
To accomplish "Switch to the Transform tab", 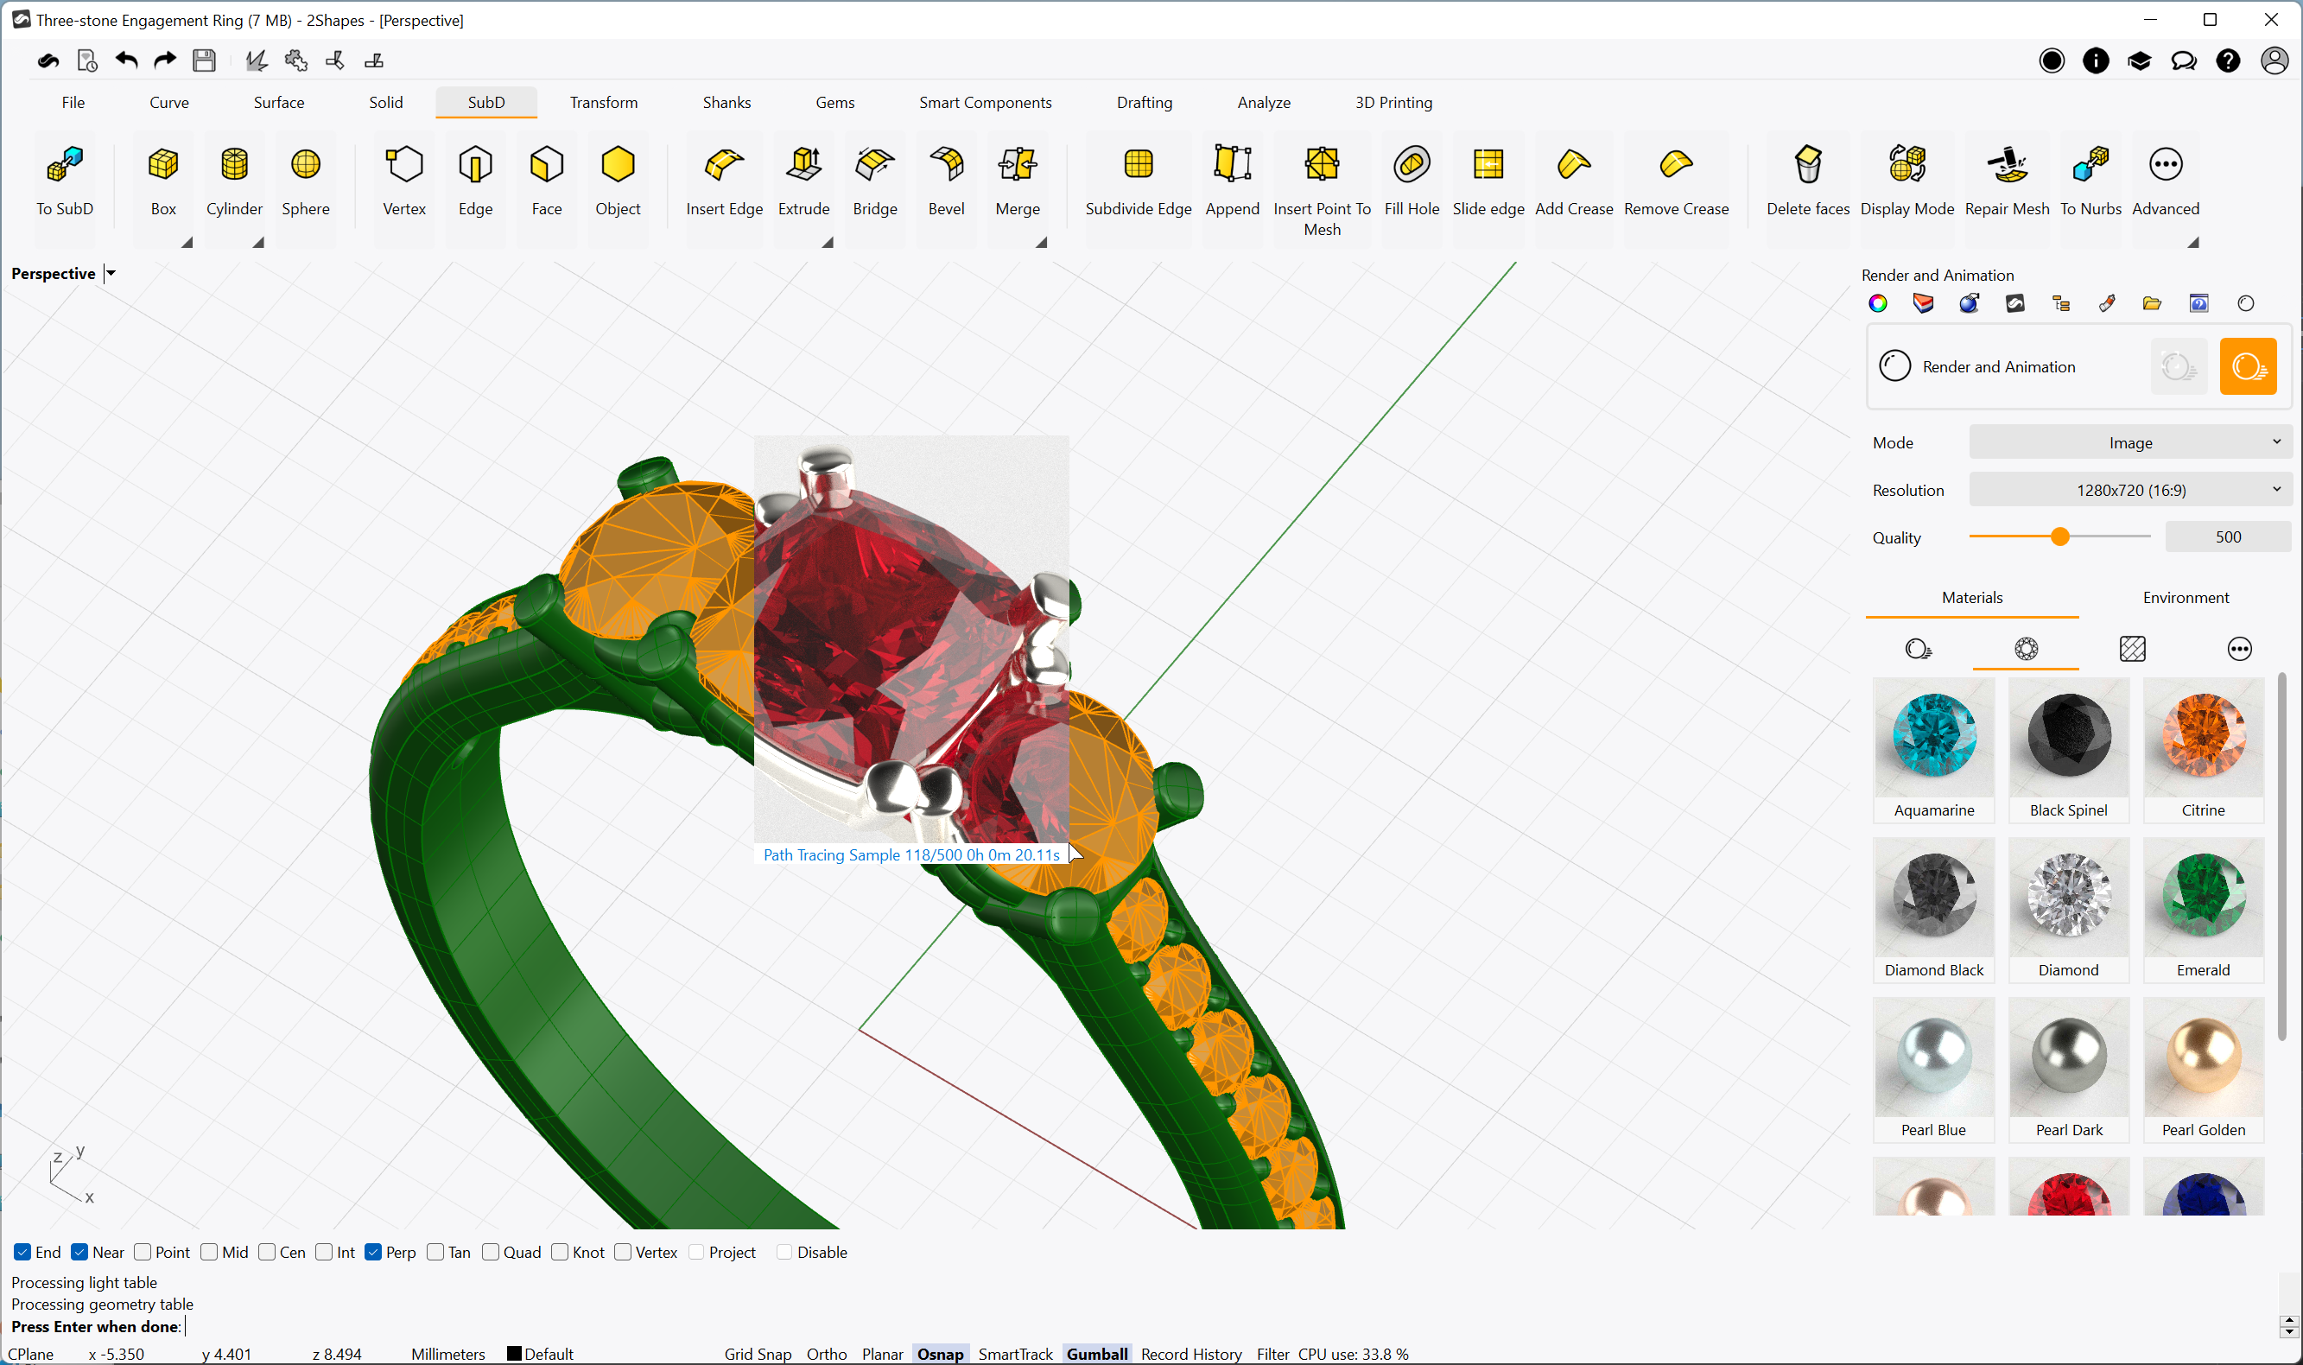I will (x=603, y=102).
